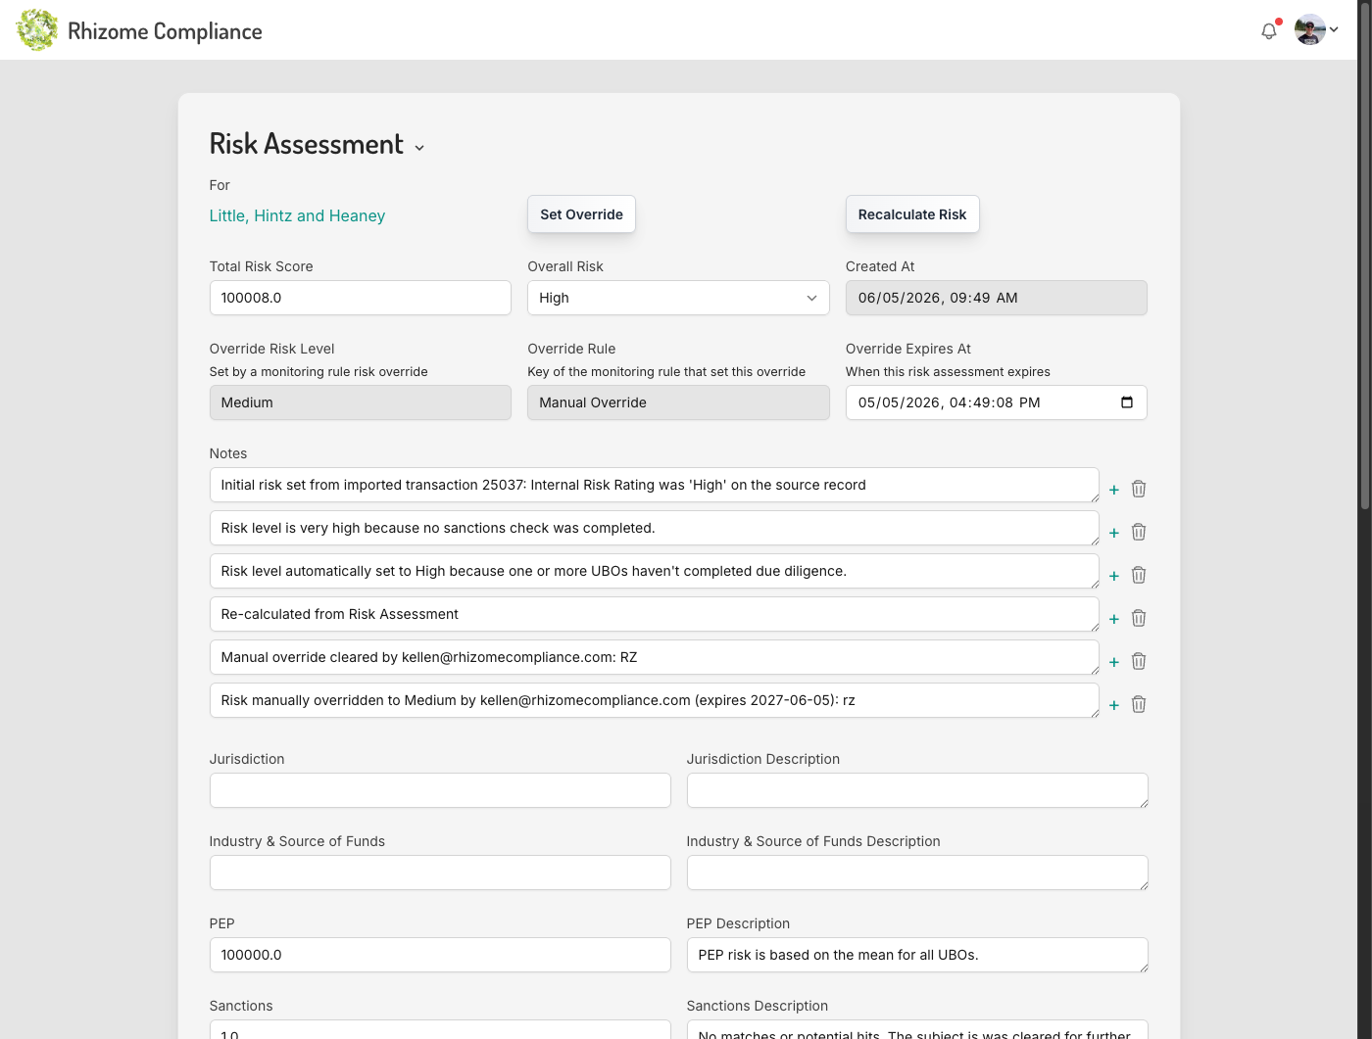The image size is (1372, 1039).
Task: Click the Rhizome Compliance title text
Action: [x=165, y=31]
